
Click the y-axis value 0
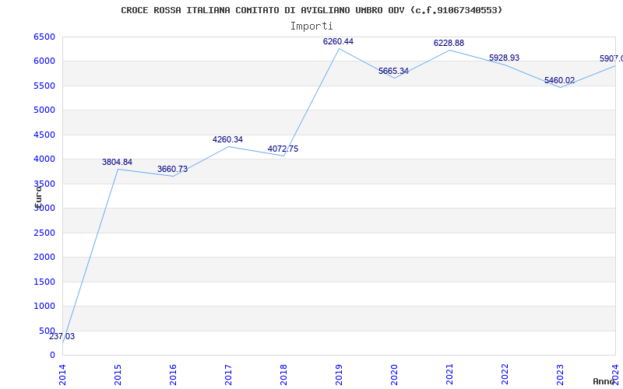click(x=52, y=356)
